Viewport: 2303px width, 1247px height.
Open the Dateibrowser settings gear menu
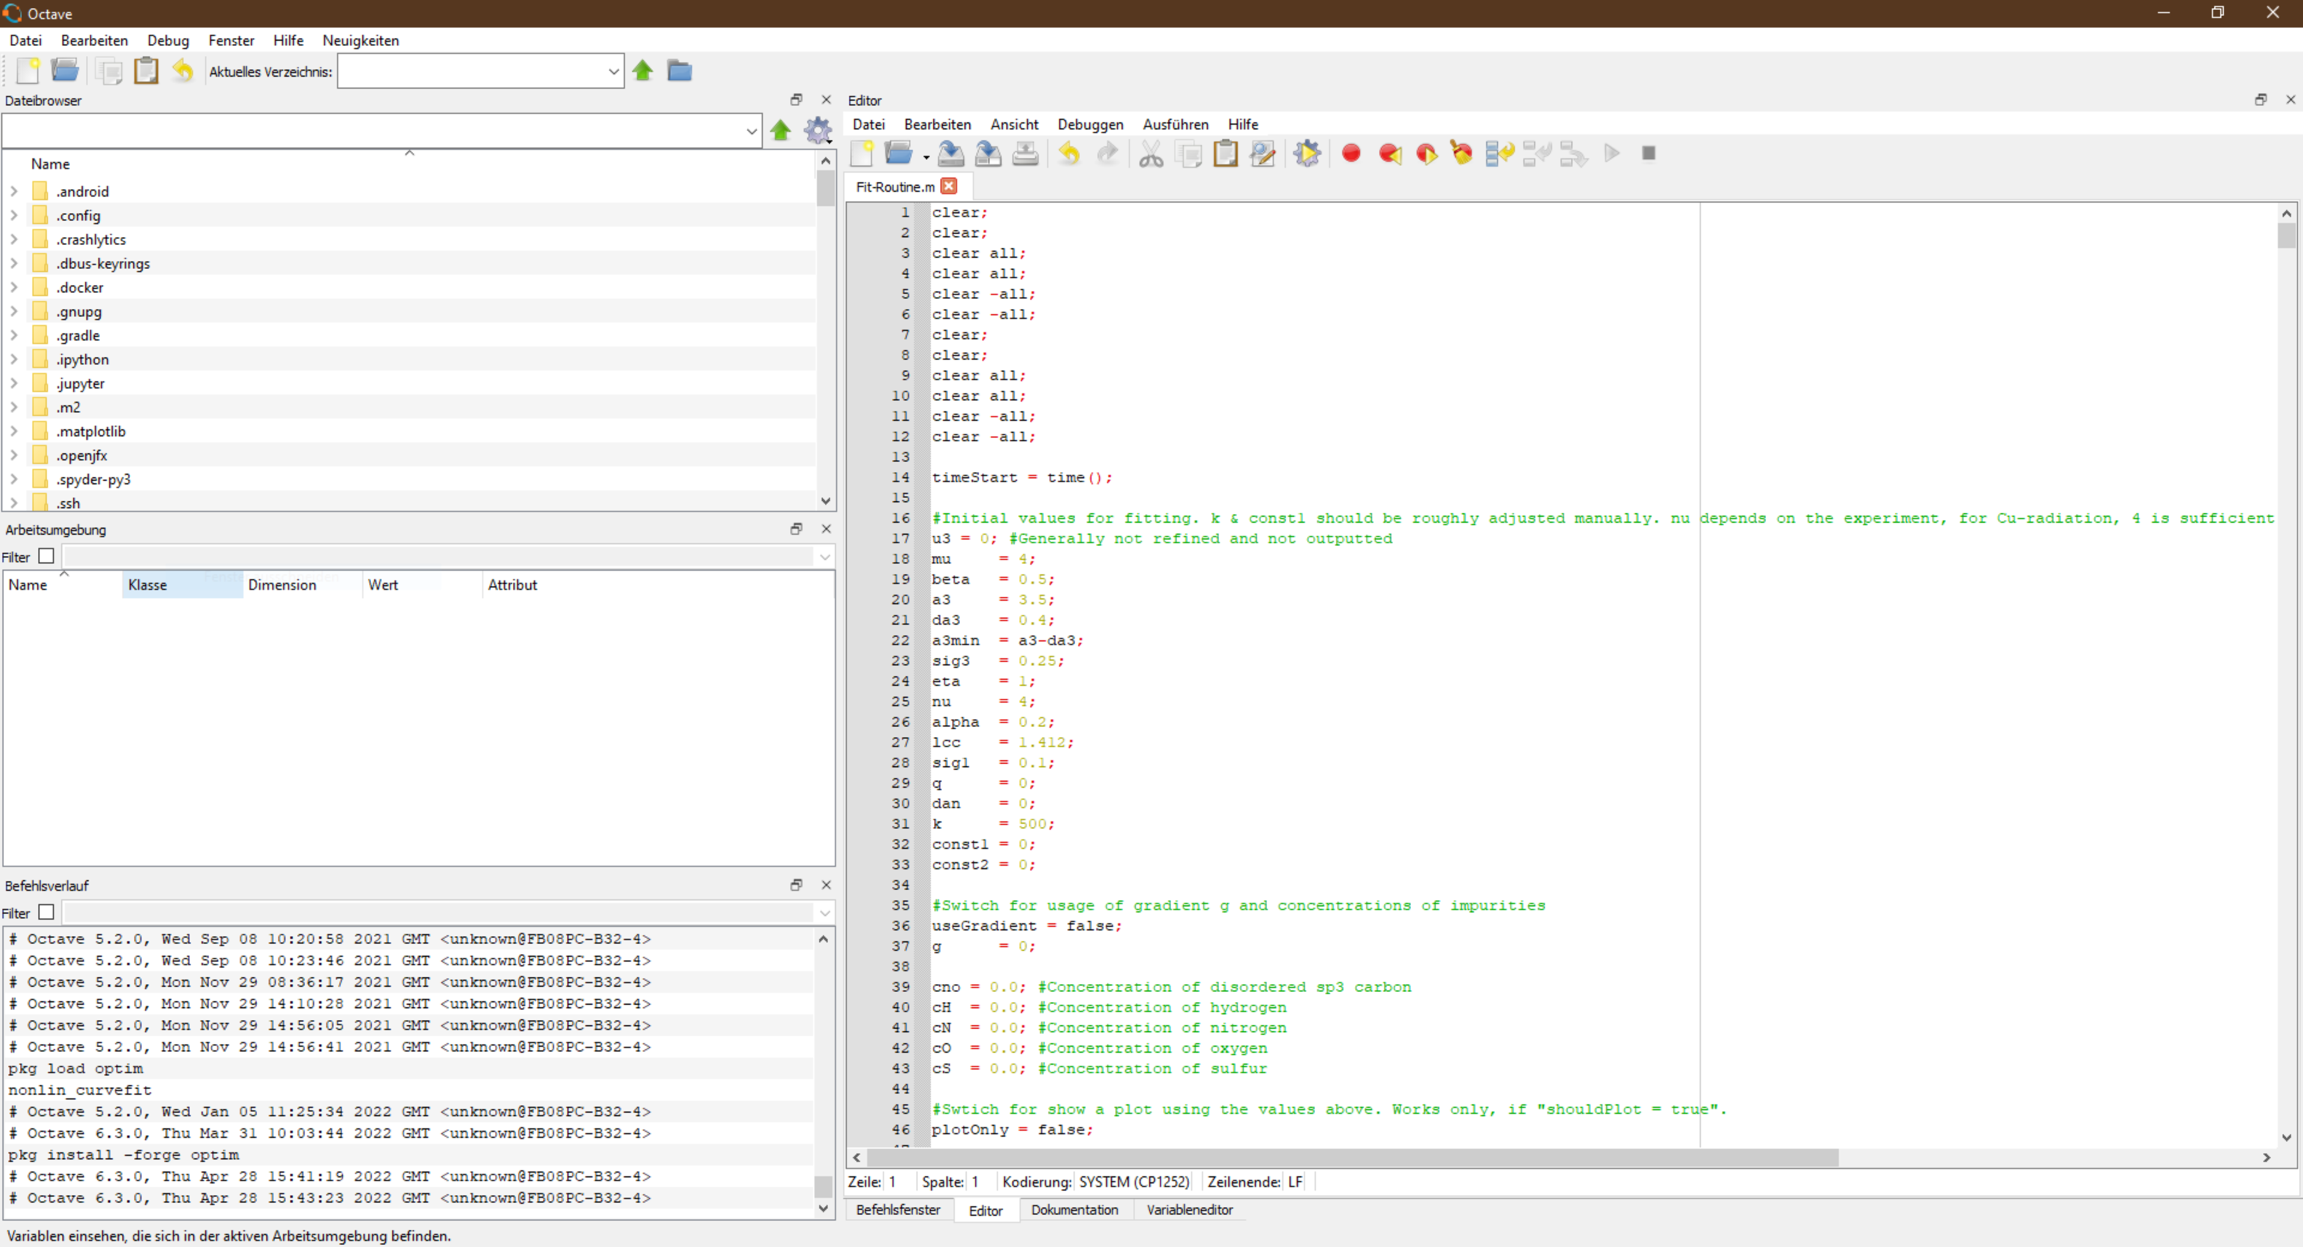point(818,131)
